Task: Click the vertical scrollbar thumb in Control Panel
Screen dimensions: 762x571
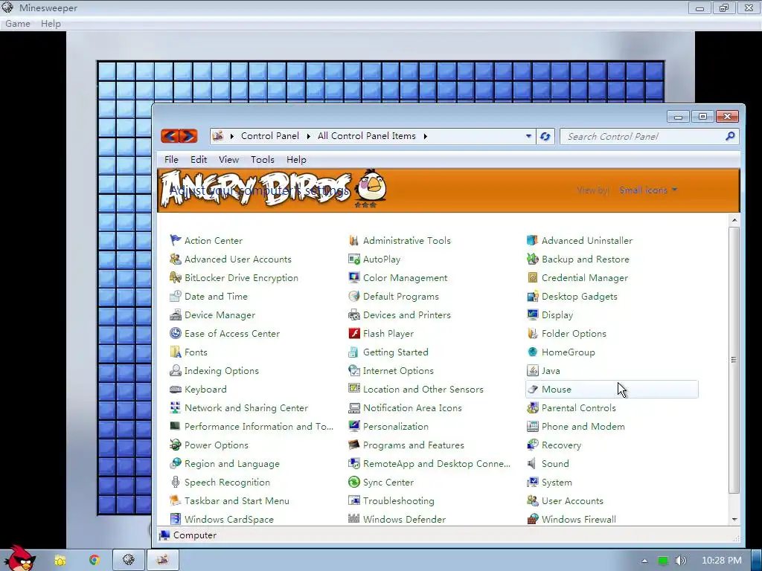Action: pyautogui.click(x=734, y=359)
